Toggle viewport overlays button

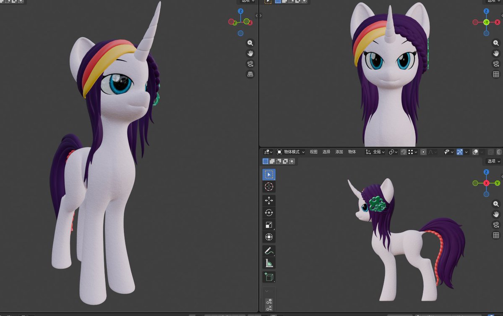[475, 152]
